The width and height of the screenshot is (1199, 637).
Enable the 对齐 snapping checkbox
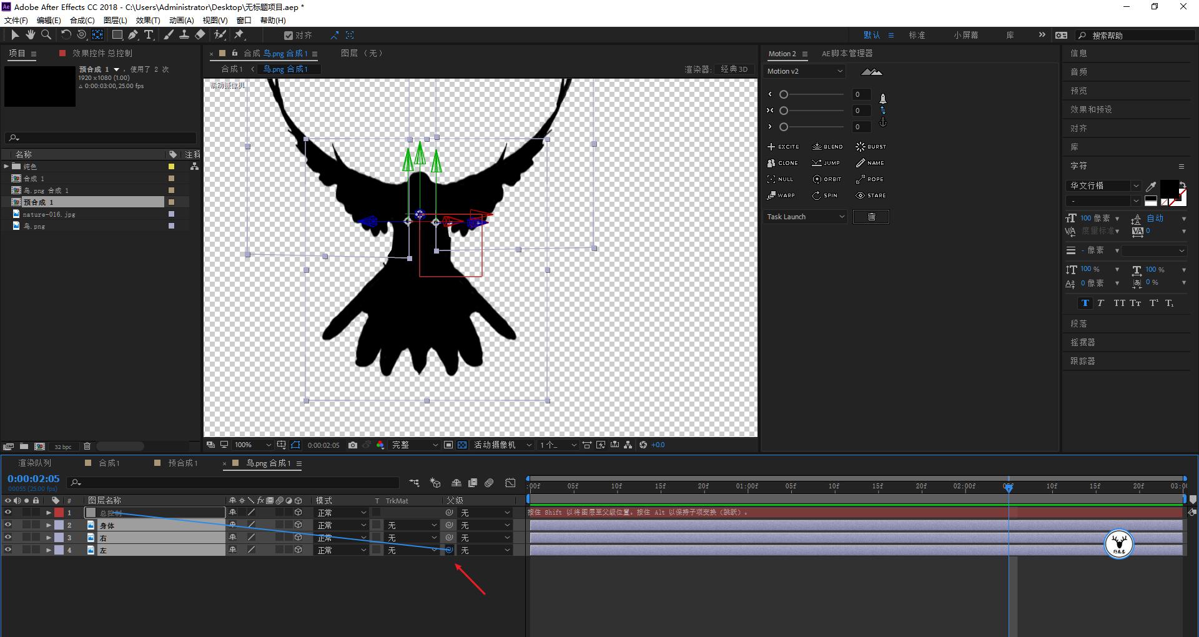289,36
